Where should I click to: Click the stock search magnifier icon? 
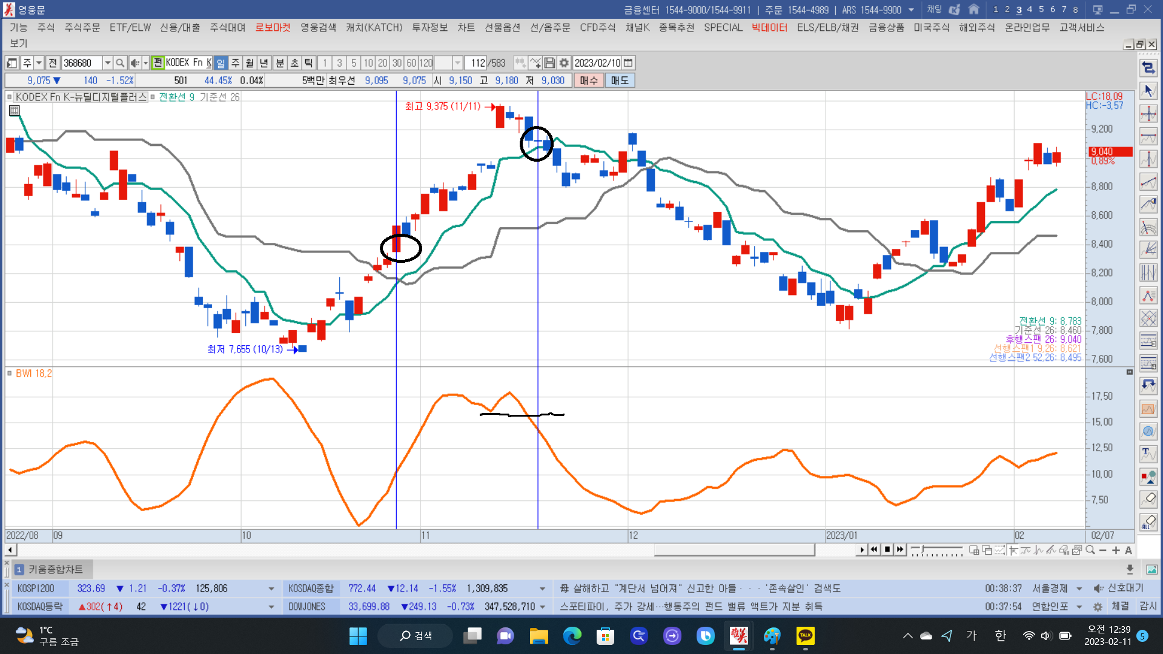click(x=120, y=63)
